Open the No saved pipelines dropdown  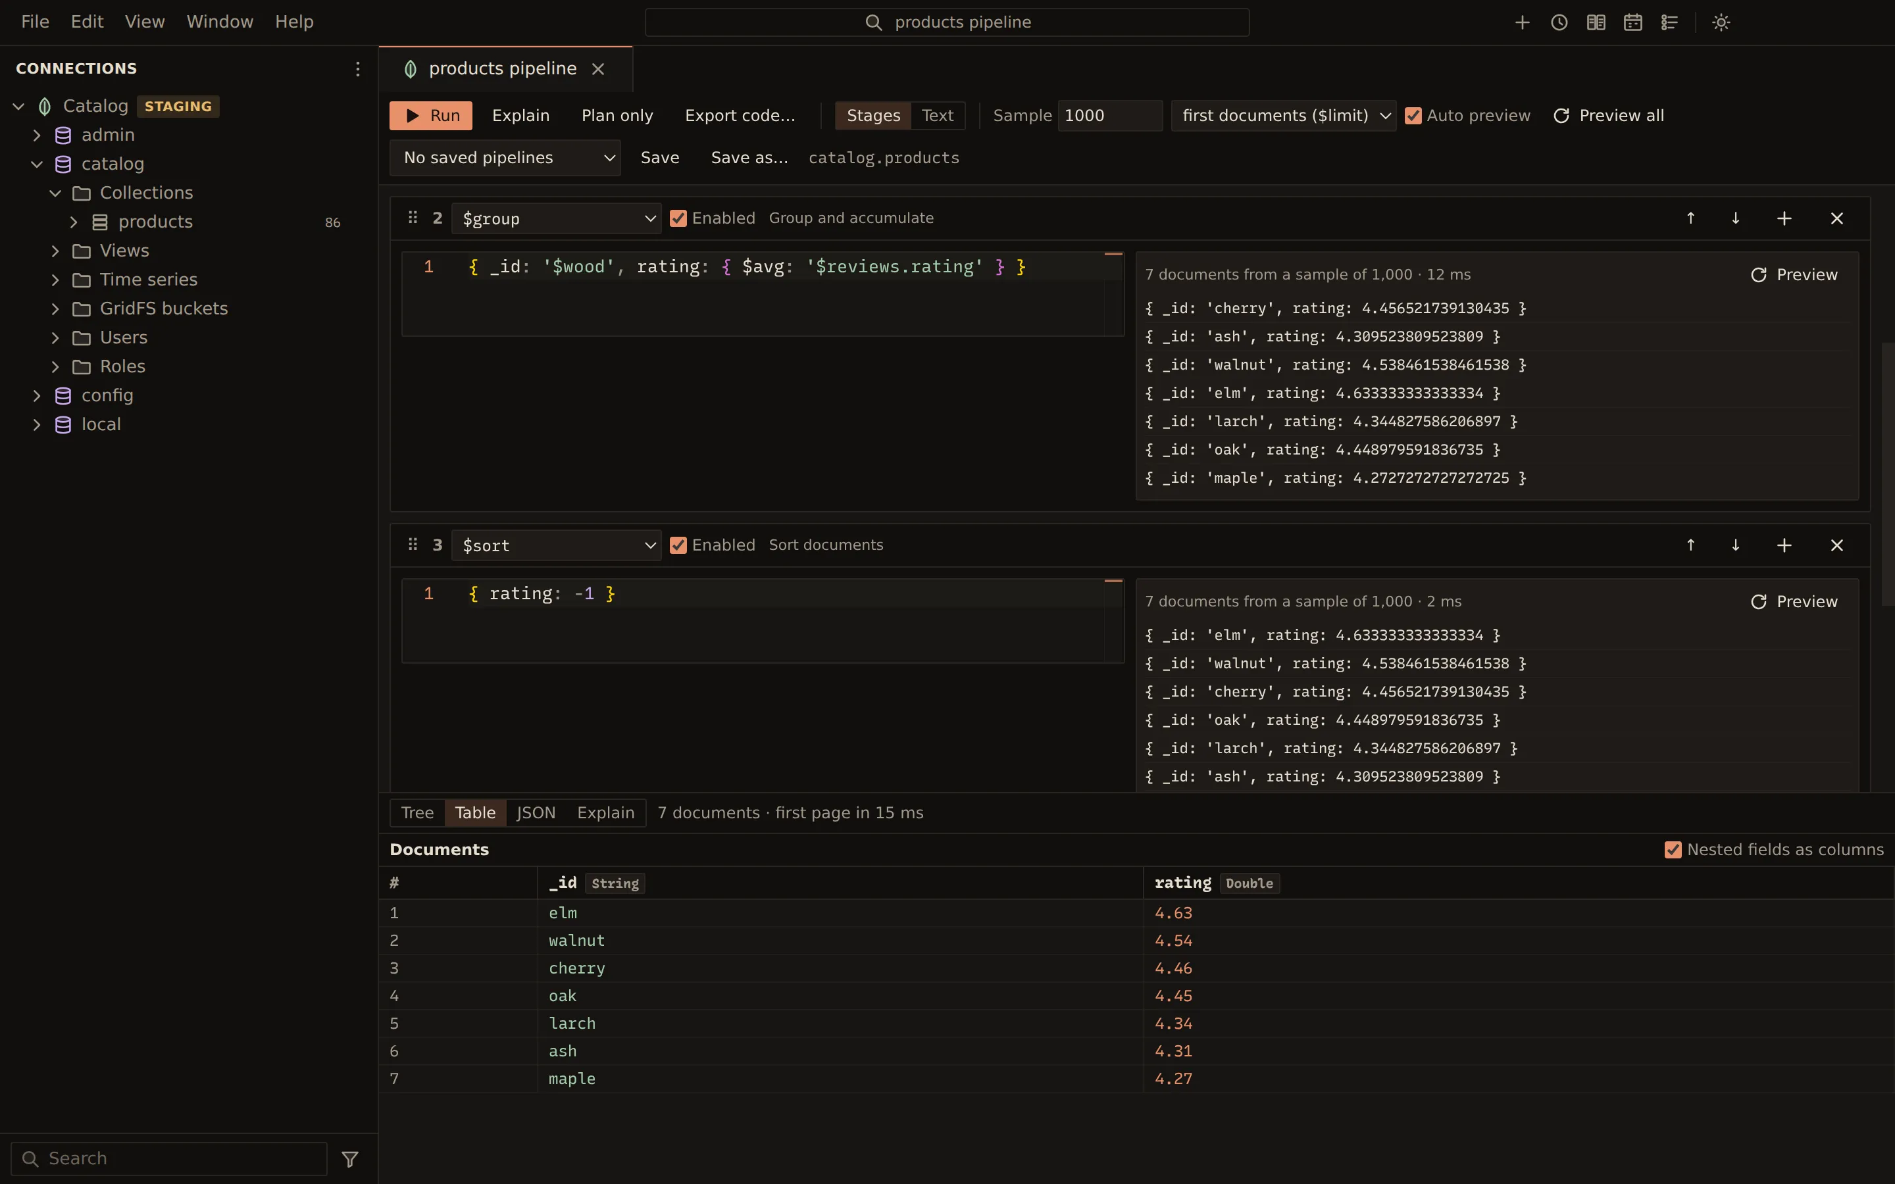[x=505, y=158]
